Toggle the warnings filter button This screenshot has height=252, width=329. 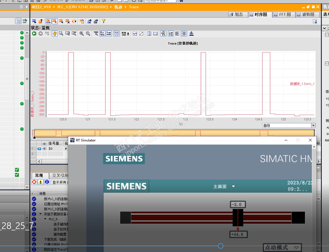pyautogui.click(x=40, y=182)
